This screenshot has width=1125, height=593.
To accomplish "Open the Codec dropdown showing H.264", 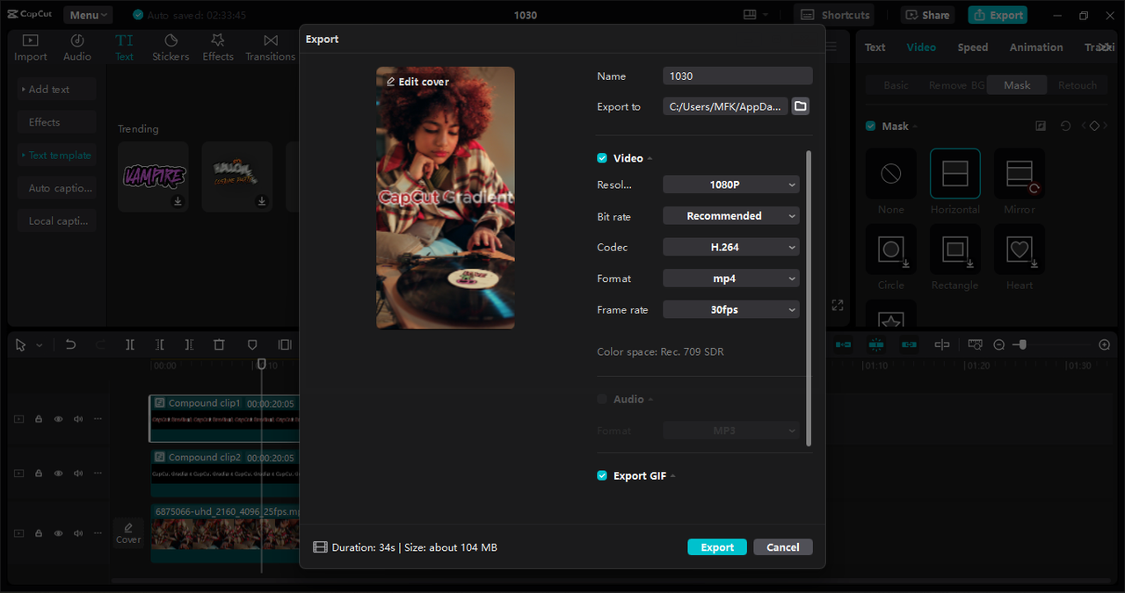I will click(x=731, y=248).
